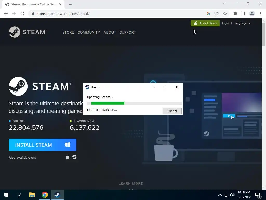
Task: Close the Steam updater dialog
Action: tap(177, 87)
